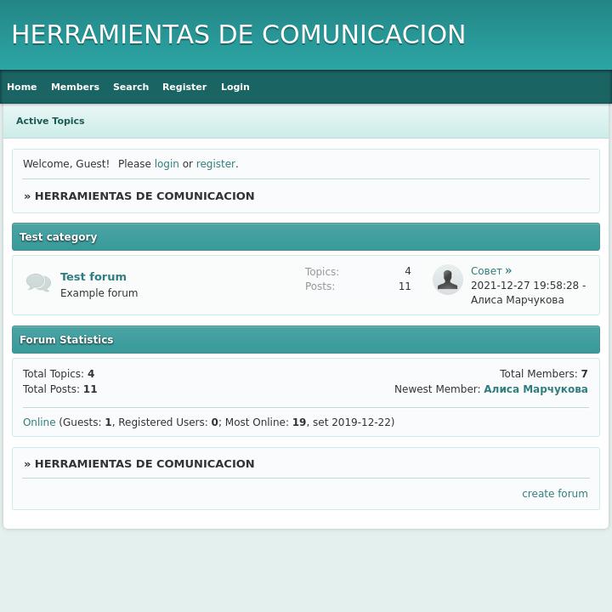Click the arrow icon next to Совет
This screenshot has width=612, height=612.
click(x=508, y=271)
